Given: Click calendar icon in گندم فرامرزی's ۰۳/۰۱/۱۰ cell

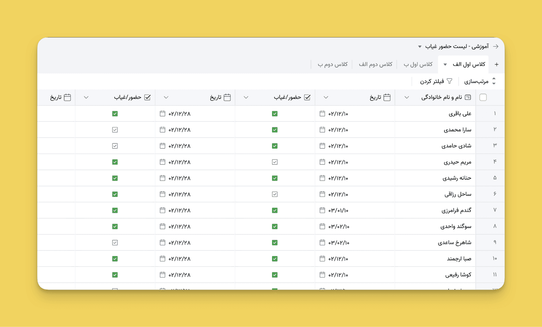Looking at the screenshot, I should pos(322,210).
